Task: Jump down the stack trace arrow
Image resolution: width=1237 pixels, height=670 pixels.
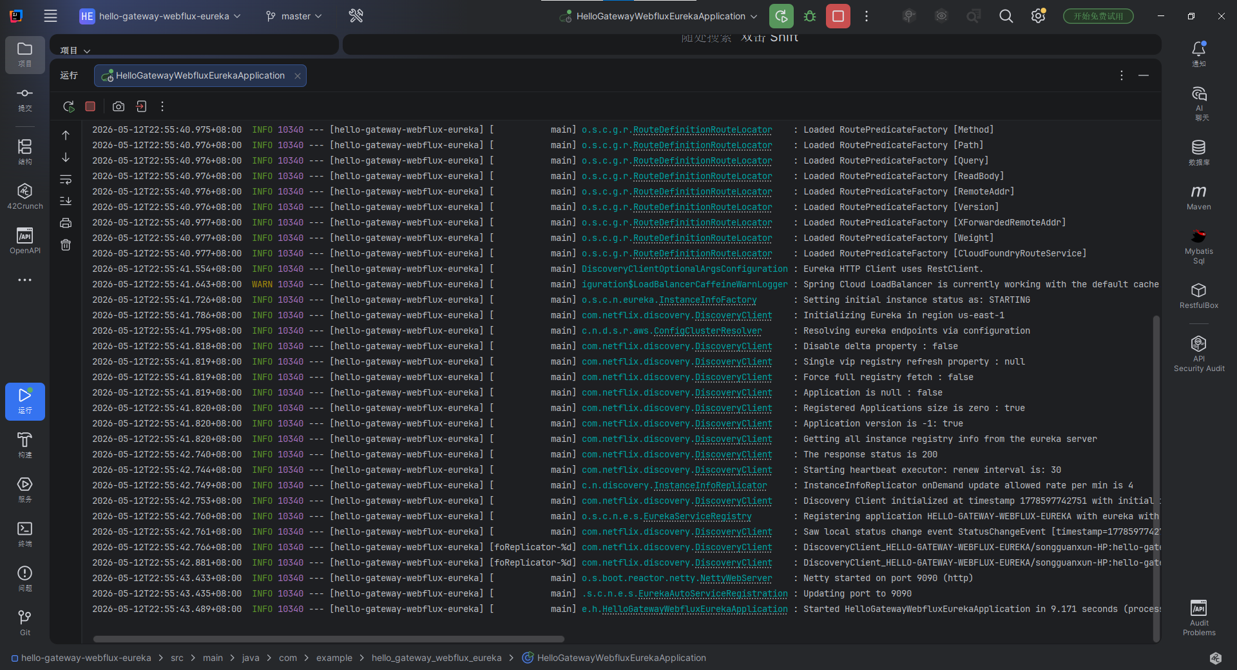Action: click(66, 157)
